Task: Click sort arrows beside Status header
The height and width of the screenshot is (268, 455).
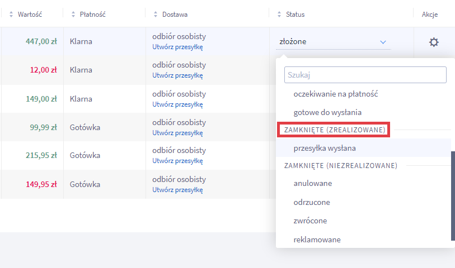Action: (279, 14)
